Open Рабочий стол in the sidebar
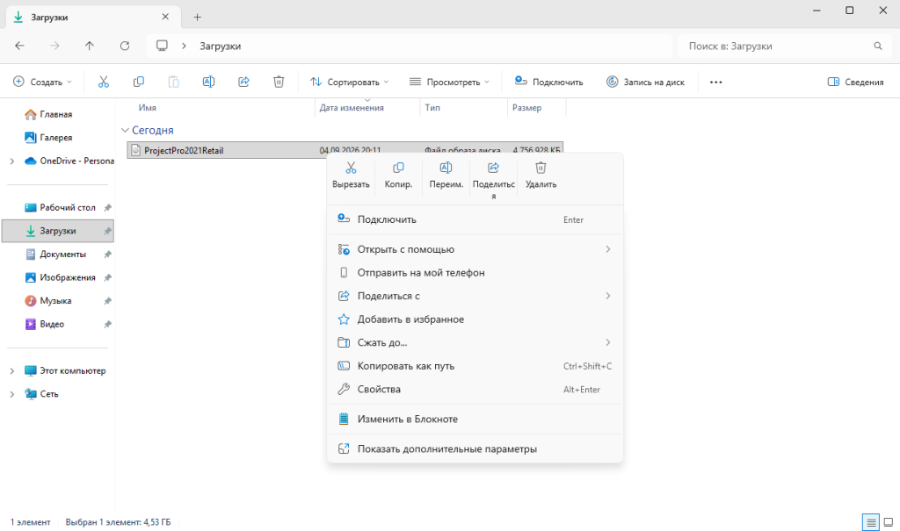900x531 pixels. tap(58, 208)
